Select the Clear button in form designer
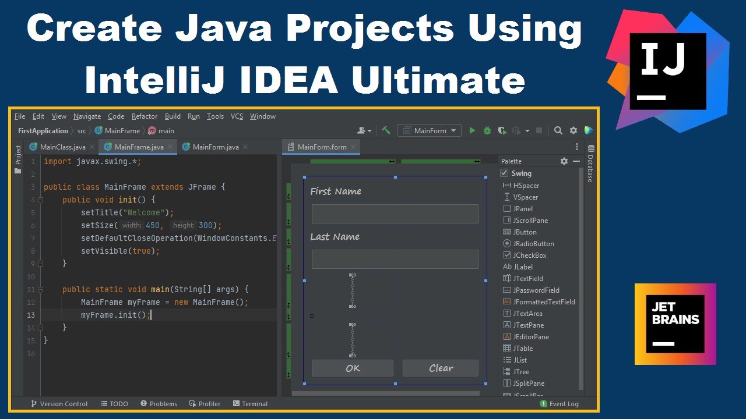The image size is (746, 419). pos(441,368)
